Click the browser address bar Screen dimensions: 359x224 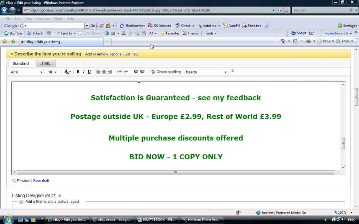click(150, 10)
